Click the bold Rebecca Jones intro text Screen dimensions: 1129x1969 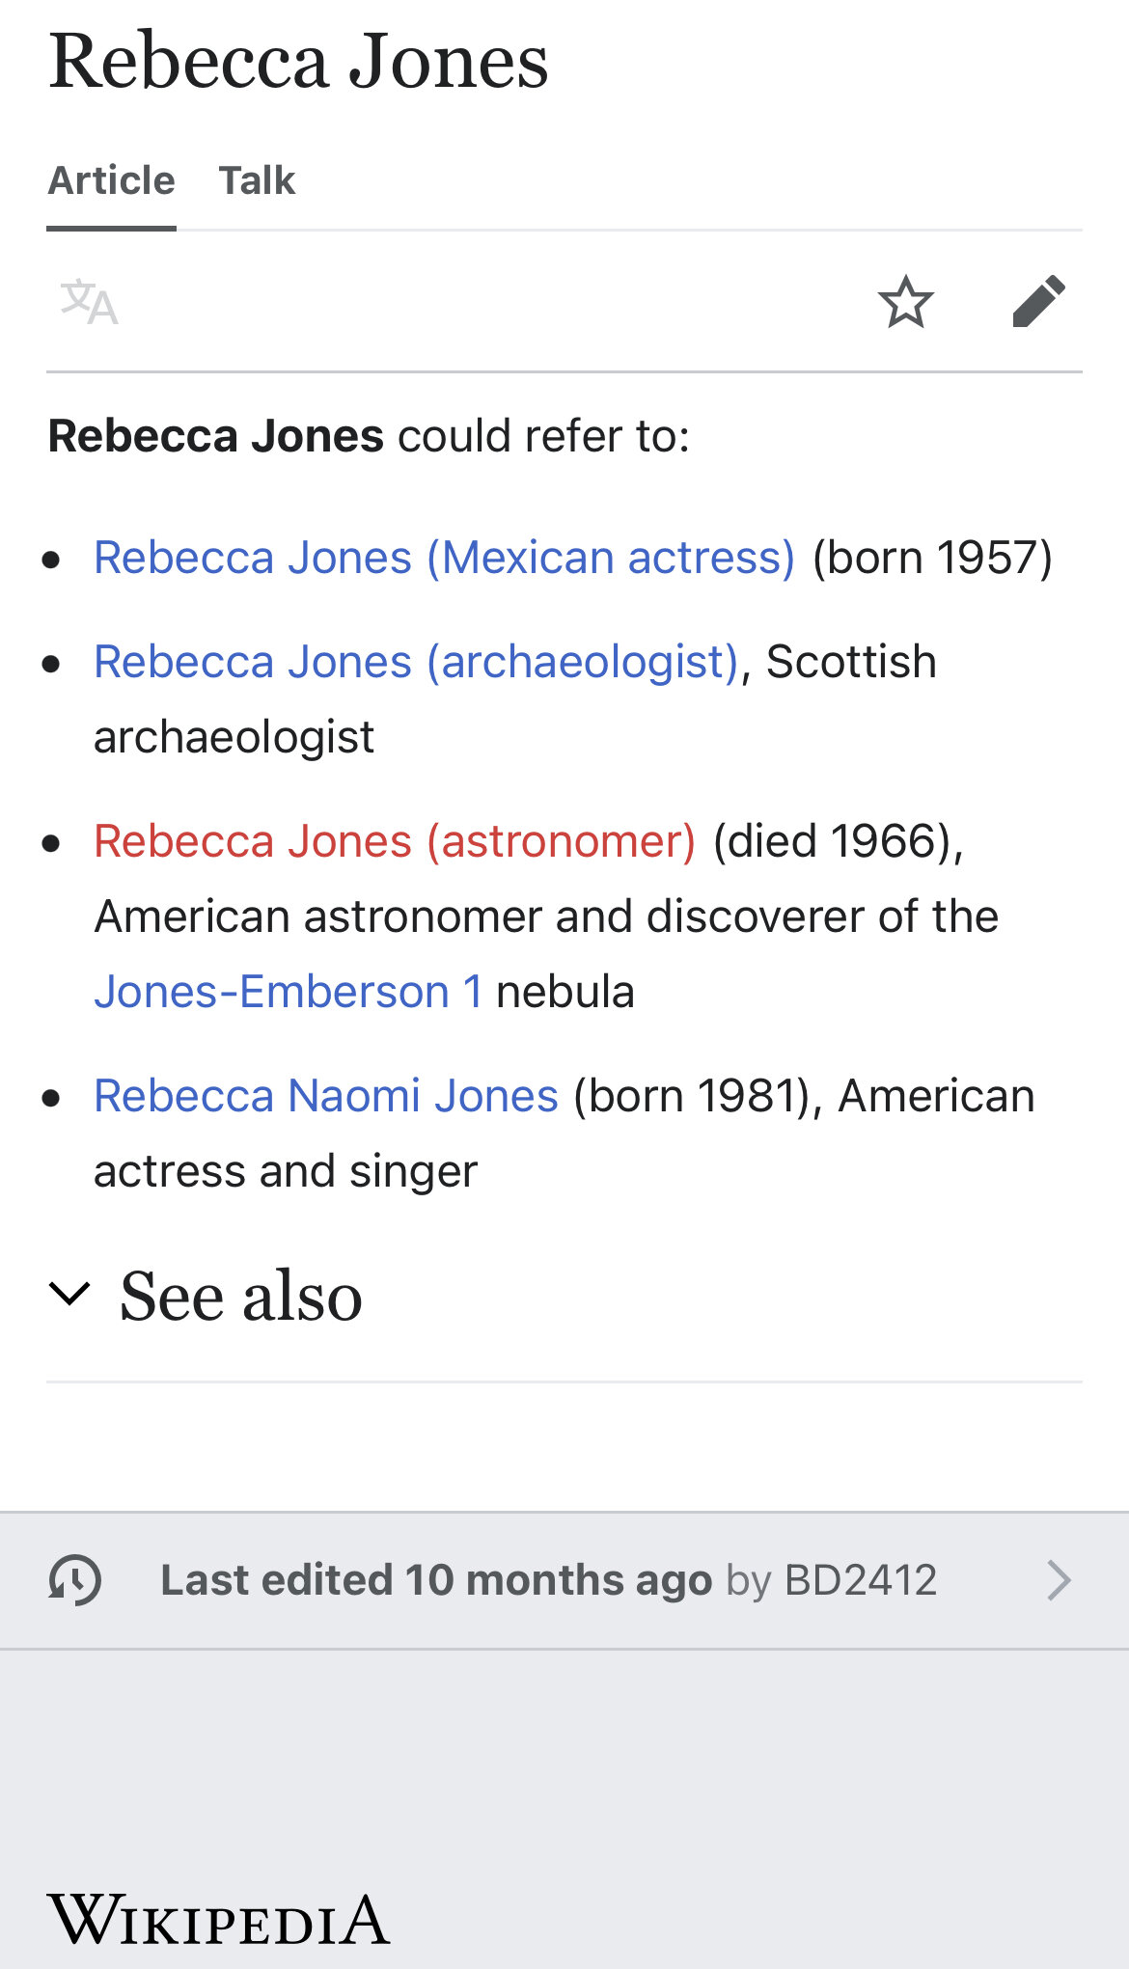point(216,436)
